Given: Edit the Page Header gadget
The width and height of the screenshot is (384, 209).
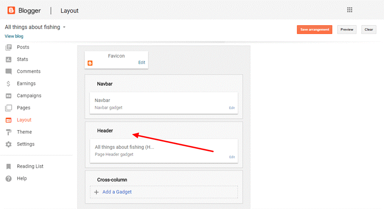Looking at the screenshot, I should coord(232,157).
